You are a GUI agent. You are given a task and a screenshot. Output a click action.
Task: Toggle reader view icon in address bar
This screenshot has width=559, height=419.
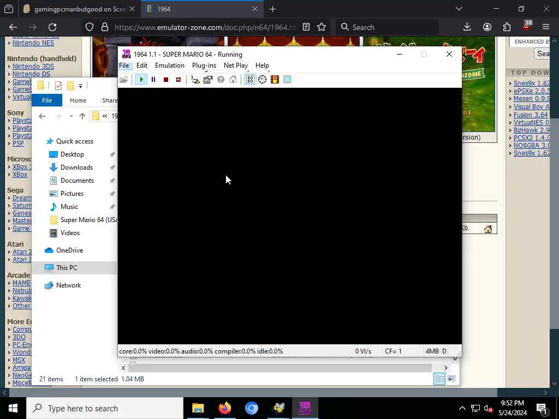tap(306, 27)
